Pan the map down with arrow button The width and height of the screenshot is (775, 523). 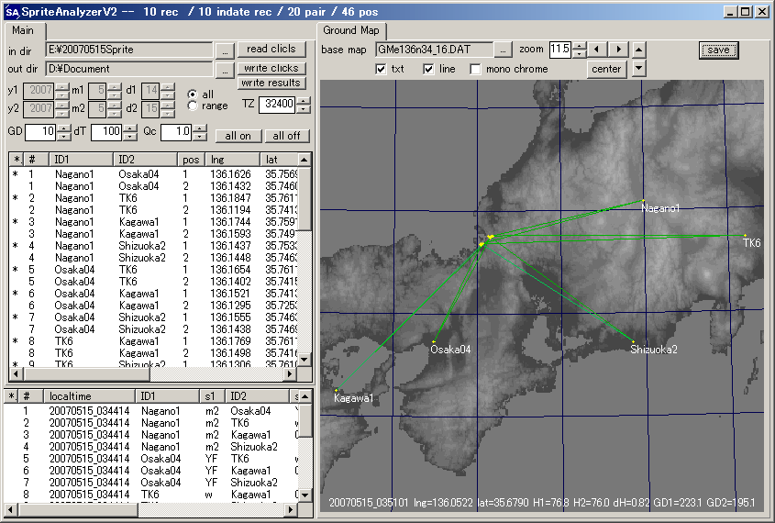pyautogui.click(x=639, y=69)
